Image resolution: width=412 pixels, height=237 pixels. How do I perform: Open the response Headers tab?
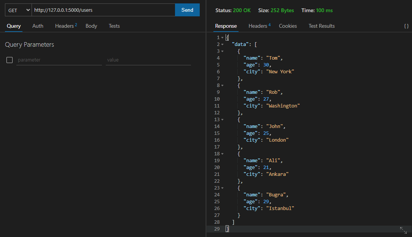[259, 26]
